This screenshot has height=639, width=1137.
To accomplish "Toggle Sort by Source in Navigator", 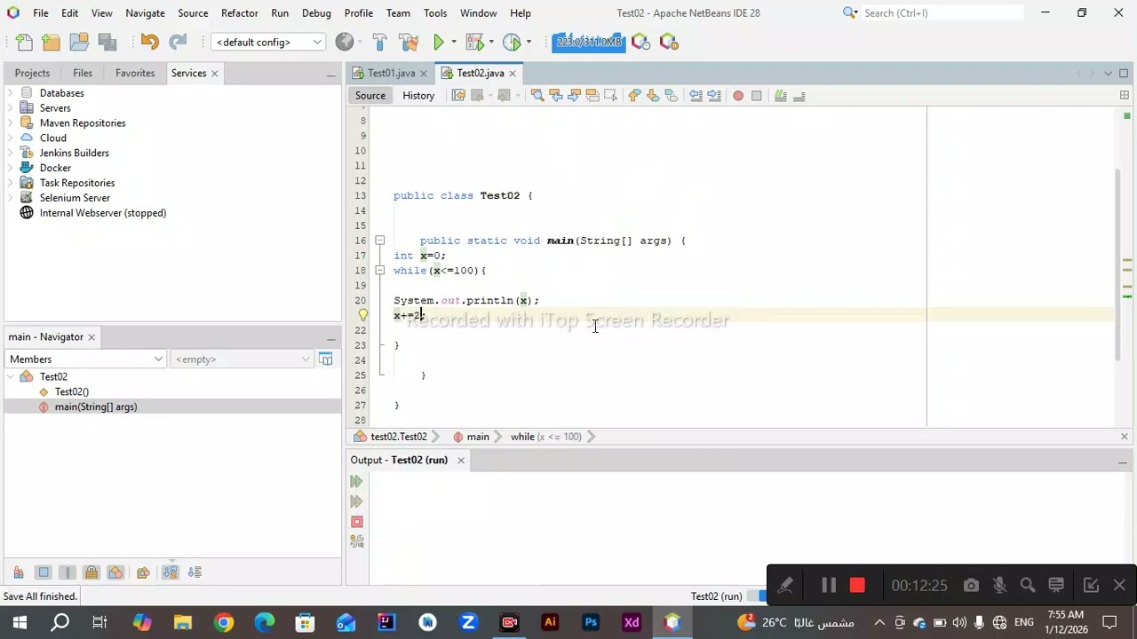I will [195, 572].
